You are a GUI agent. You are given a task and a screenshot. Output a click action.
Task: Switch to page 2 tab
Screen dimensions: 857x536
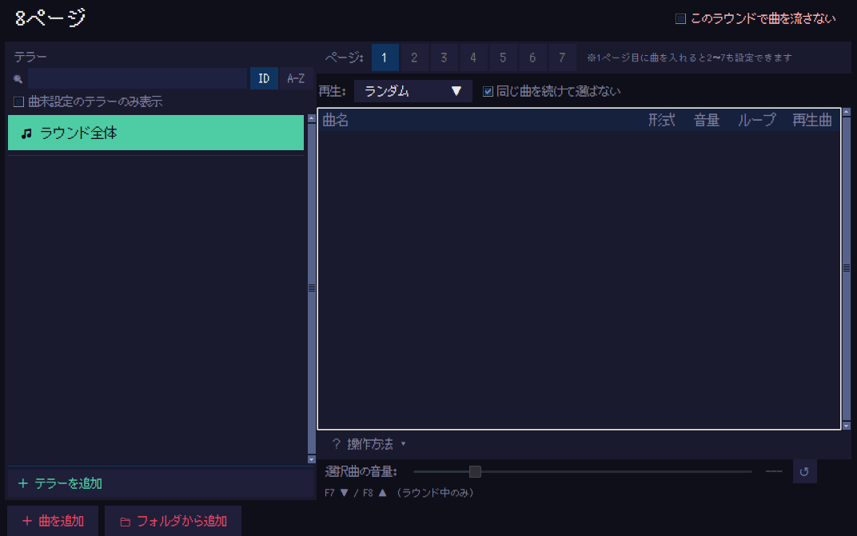[414, 58]
